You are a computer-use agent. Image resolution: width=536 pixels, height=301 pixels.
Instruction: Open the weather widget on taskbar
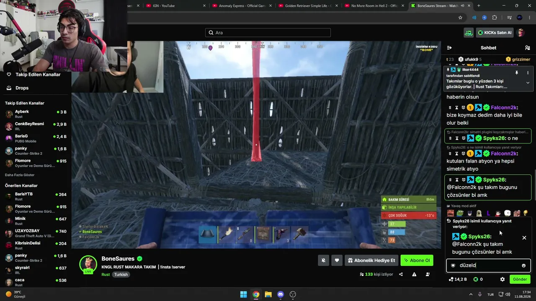click(x=16, y=294)
